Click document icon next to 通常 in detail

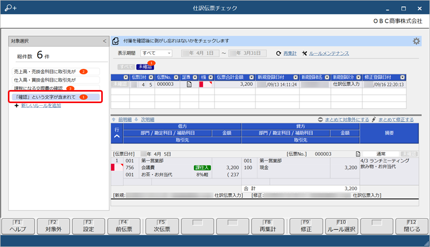(x=358, y=154)
